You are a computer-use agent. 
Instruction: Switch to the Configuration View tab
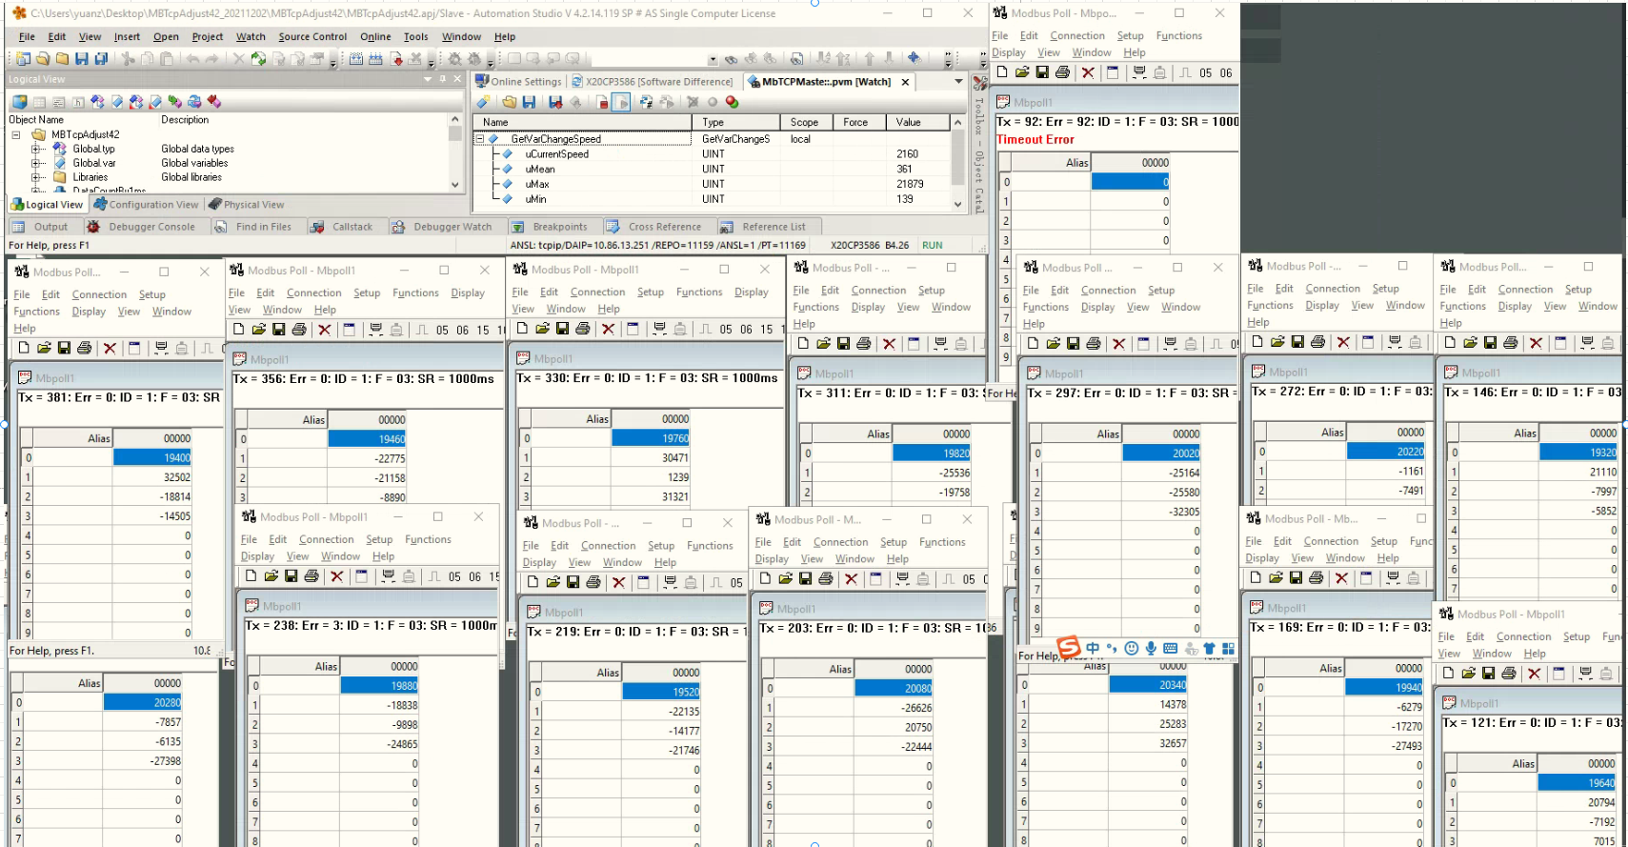coord(146,205)
